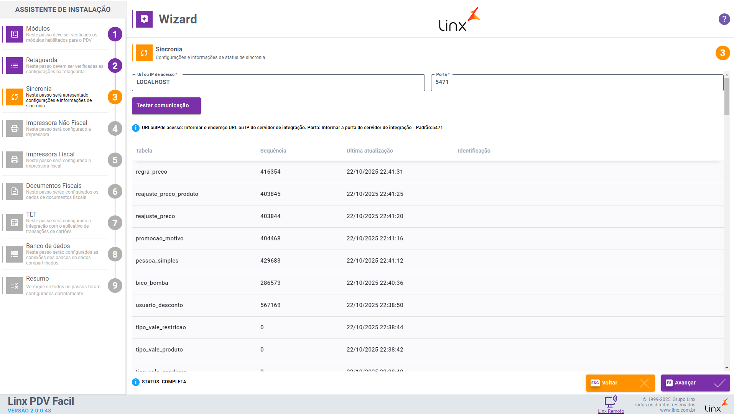
Task: Open the Retaguarda list icon
Action: click(15, 66)
